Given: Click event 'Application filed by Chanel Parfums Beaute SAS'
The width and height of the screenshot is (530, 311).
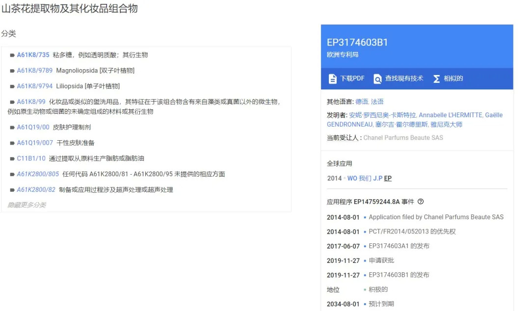Looking at the screenshot, I should coord(436,217).
